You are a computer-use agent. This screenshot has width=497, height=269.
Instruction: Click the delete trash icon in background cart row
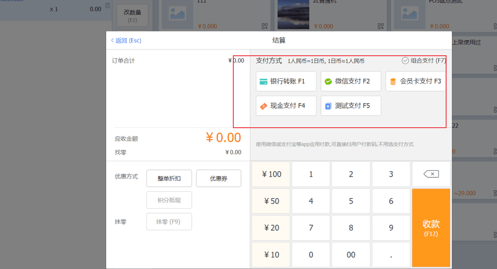pos(108,5)
